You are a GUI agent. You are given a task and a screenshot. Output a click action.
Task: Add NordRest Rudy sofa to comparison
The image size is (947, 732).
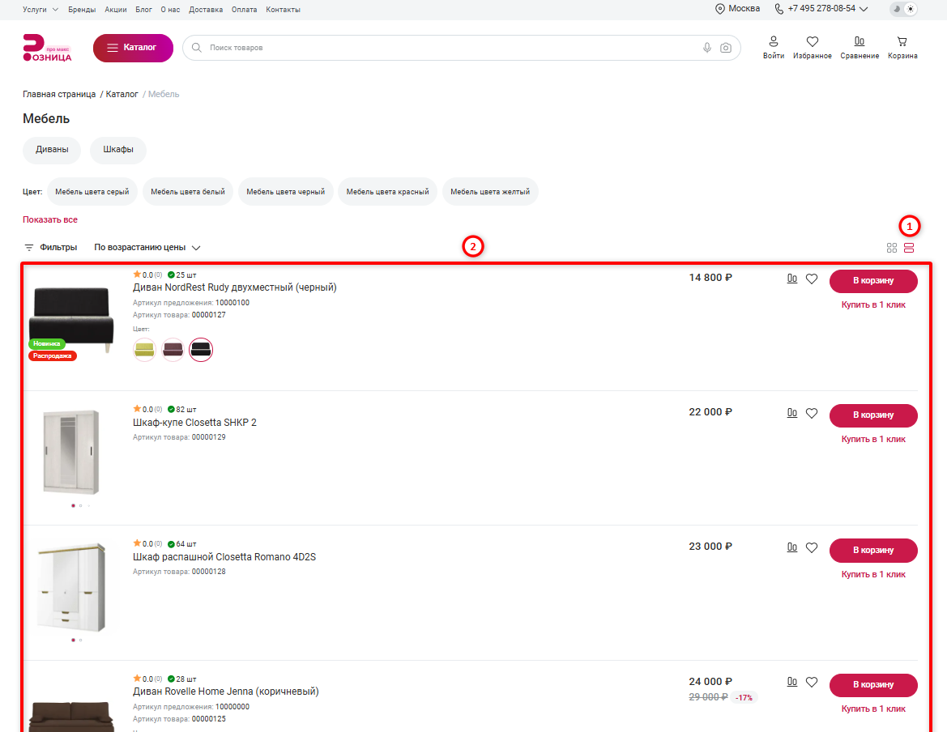pyautogui.click(x=791, y=279)
